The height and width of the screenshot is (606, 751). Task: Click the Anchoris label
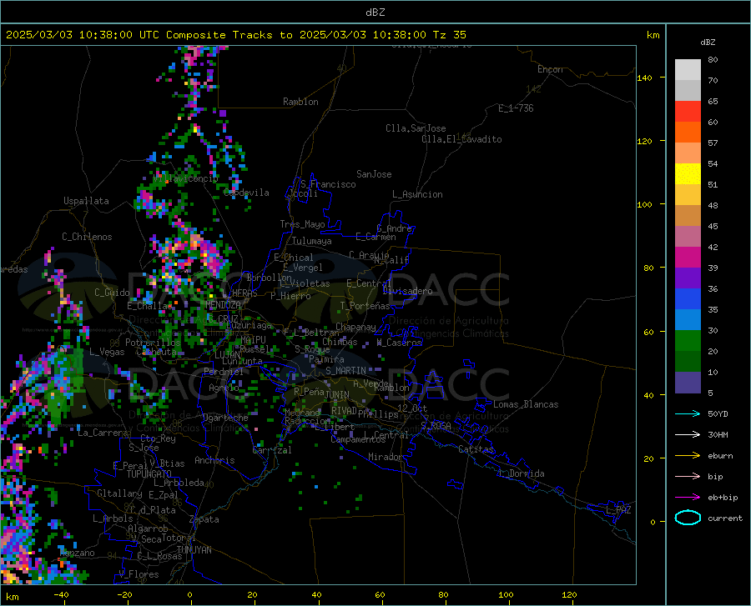pyautogui.click(x=214, y=460)
